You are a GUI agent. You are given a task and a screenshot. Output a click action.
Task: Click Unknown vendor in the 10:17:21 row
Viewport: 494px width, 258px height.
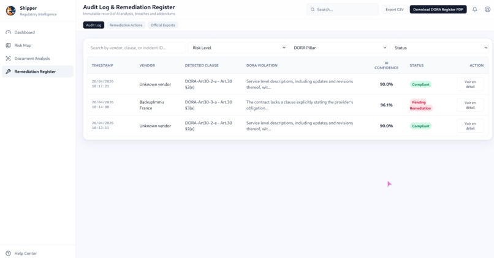tap(155, 84)
